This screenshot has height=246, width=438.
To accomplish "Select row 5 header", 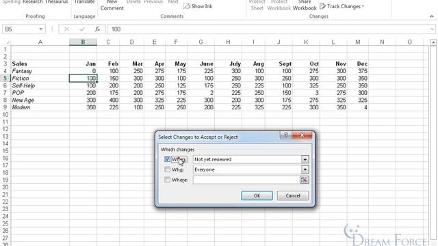I will (5, 79).
